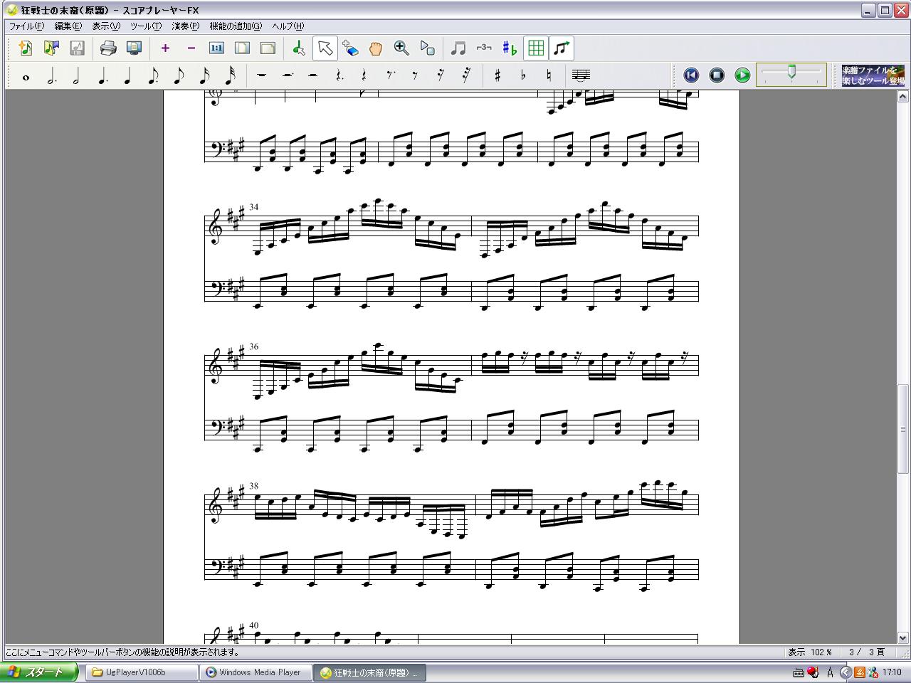Select the sixteenth note duration
The image size is (911, 683).
(x=204, y=76)
